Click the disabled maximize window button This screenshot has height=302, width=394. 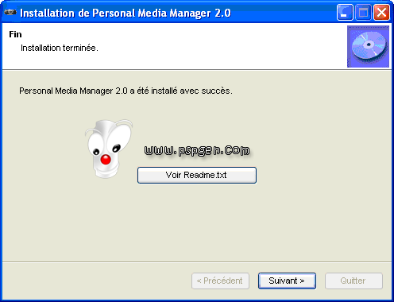pyautogui.click(x=363, y=13)
